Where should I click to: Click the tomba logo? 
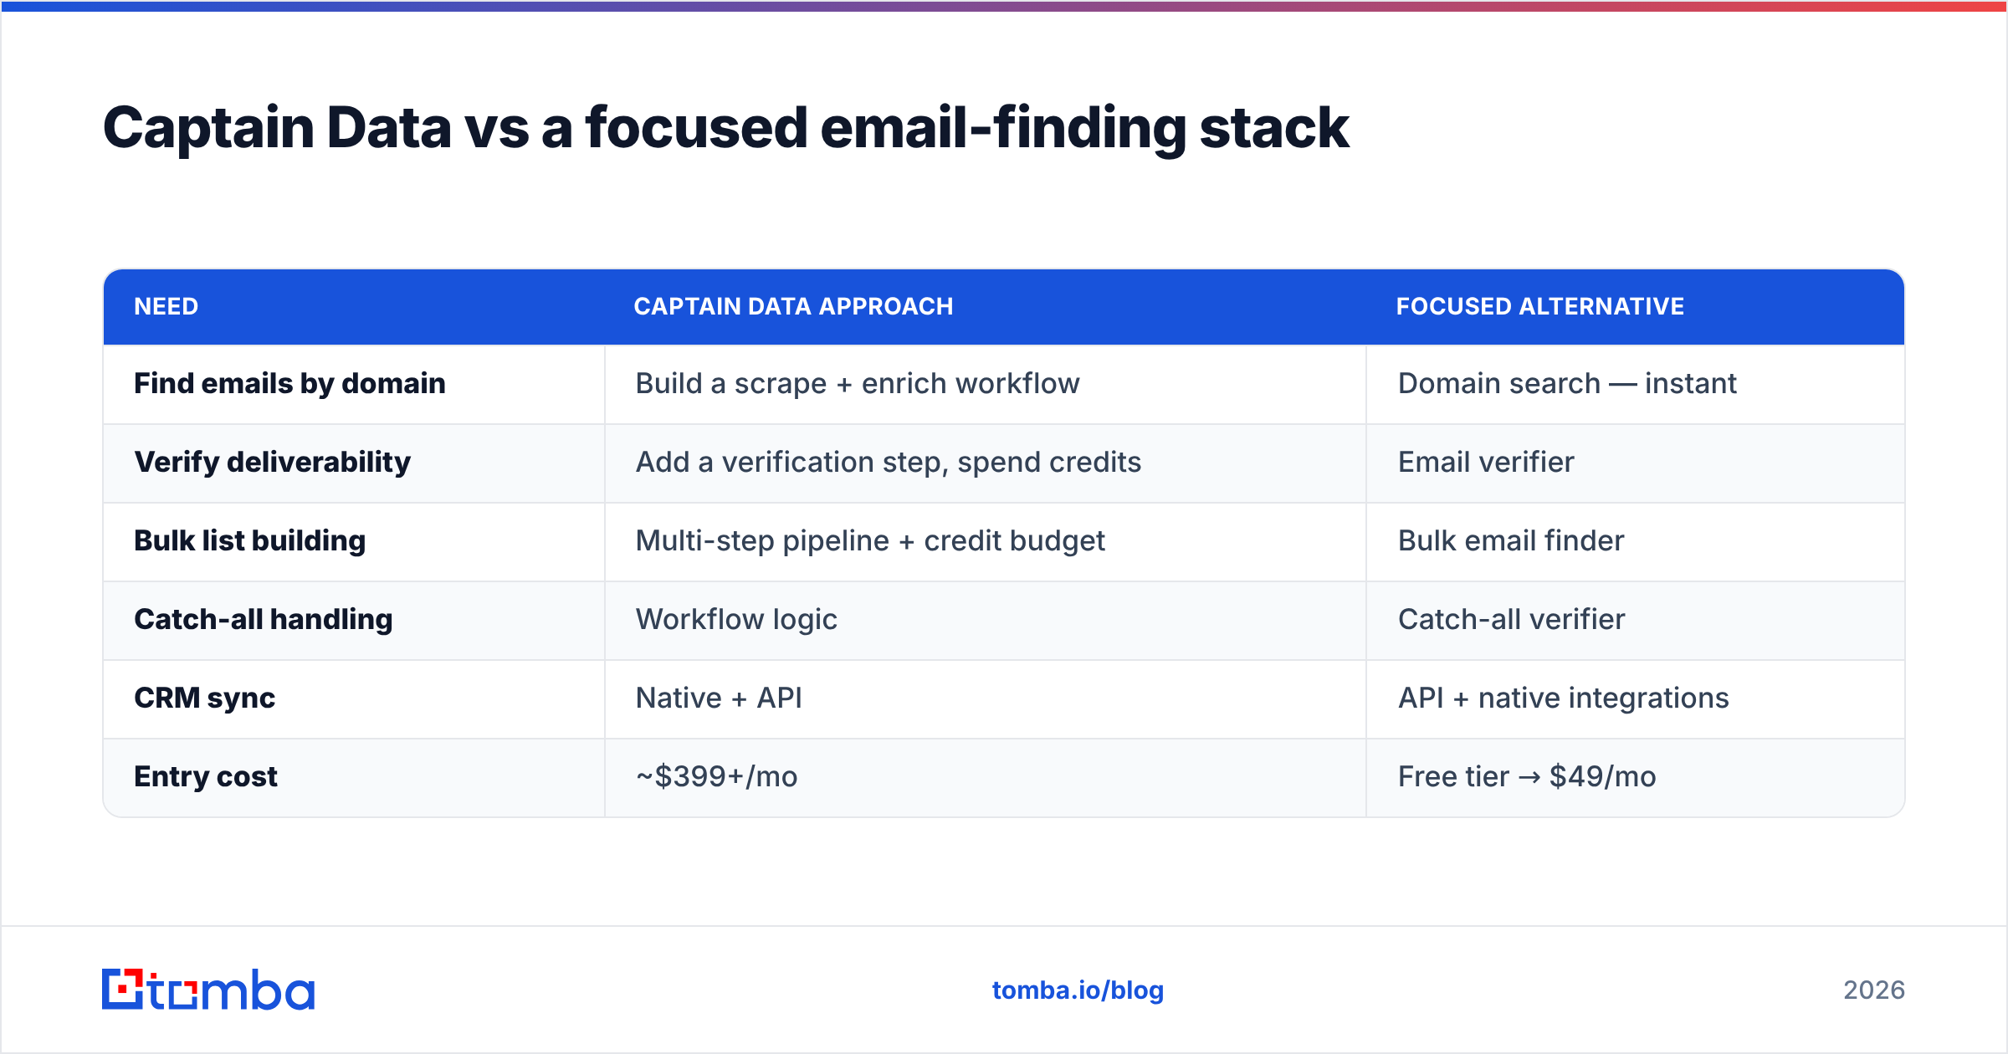208,990
